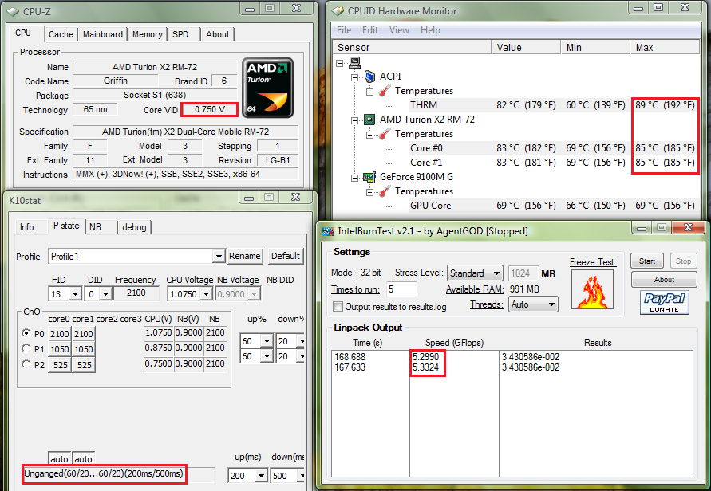Screen dimensions: 711x491
Task: Open the debug tab in K10stat
Action: [134, 227]
